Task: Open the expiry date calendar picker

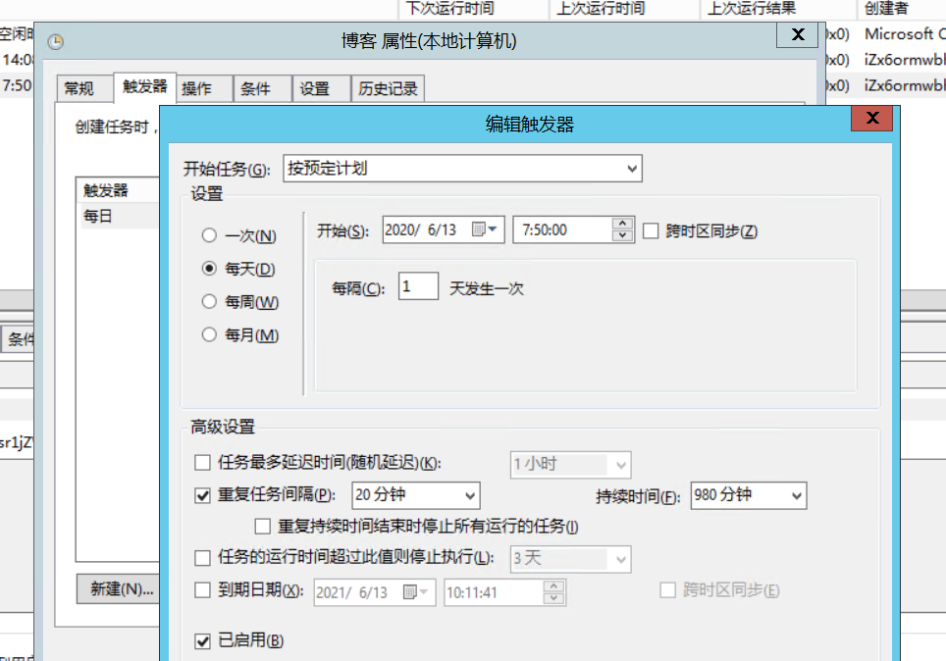Action: (416, 592)
